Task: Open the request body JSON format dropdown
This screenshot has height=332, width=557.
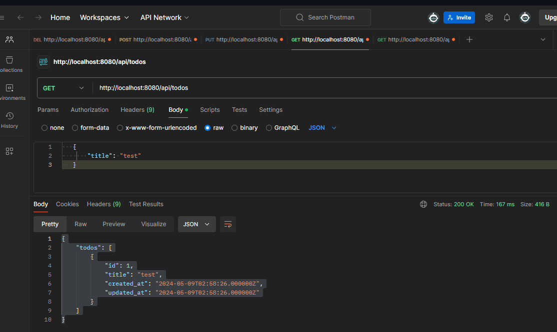Action: (x=322, y=128)
